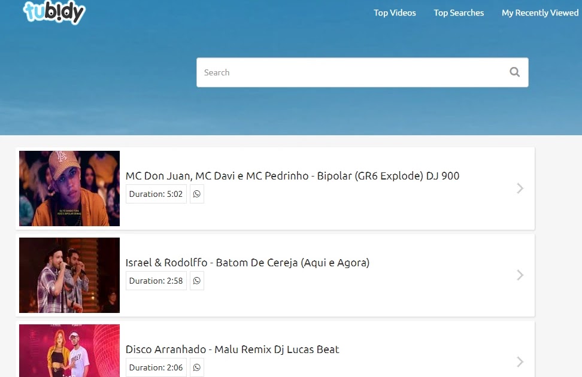The image size is (582, 377).
Task: Click the magnifying glass search icon
Action: click(x=514, y=72)
